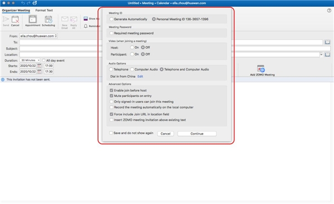334x204 pixels.
Task: Select Telephone and Computer Audio option
Action: pyautogui.click(x=161, y=69)
